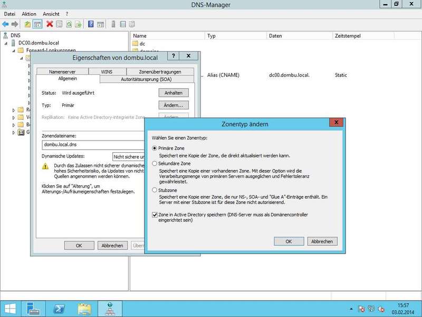The image size is (422, 317).
Task: Uncheck Zone in Active Directory speichern
Action: [155, 215]
